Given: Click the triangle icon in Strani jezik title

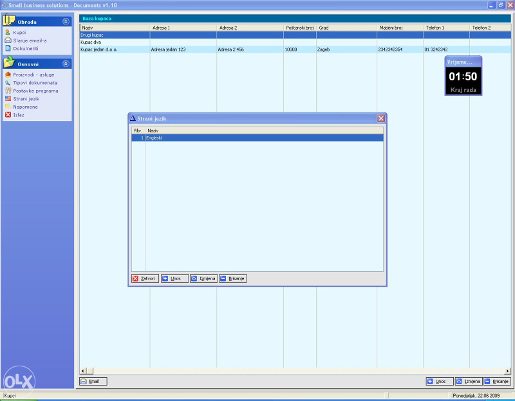Looking at the screenshot, I should (133, 118).
